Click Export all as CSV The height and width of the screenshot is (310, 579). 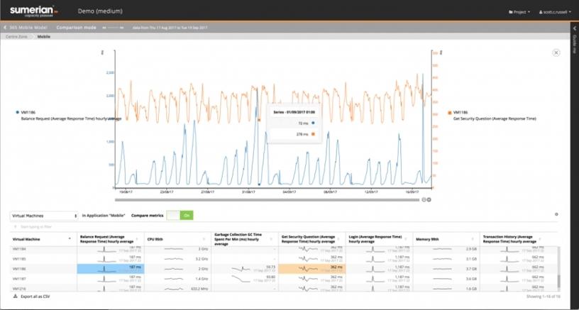[41, 296]
